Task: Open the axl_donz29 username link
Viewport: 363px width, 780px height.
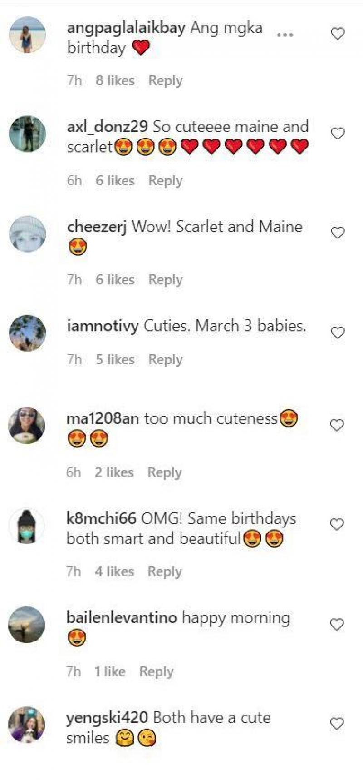Action: click(107, 127)
